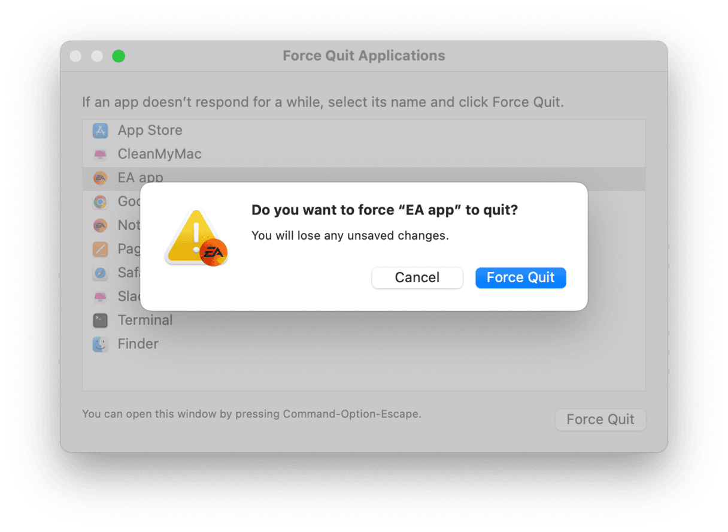This screenshot has height=532, width=728.
Task: Select the "Terminal" entry label
Action: click(145, 321)
